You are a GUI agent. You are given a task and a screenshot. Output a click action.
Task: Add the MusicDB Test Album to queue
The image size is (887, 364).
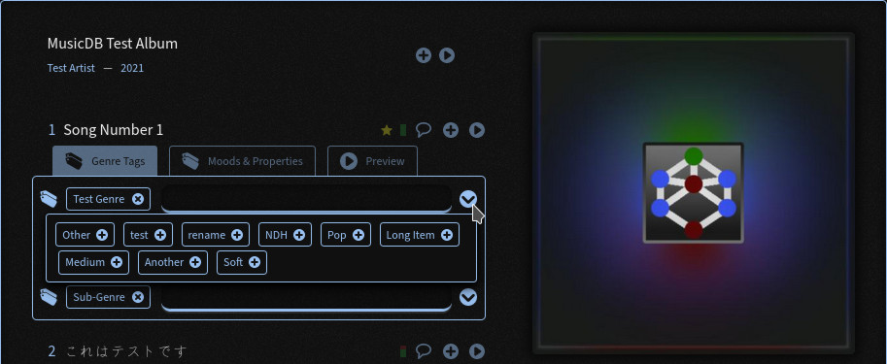click(x=424, y=55)
